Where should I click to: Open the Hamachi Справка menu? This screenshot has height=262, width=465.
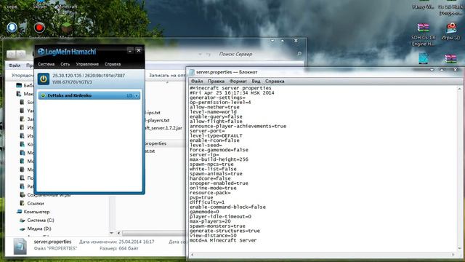[113, 64]
